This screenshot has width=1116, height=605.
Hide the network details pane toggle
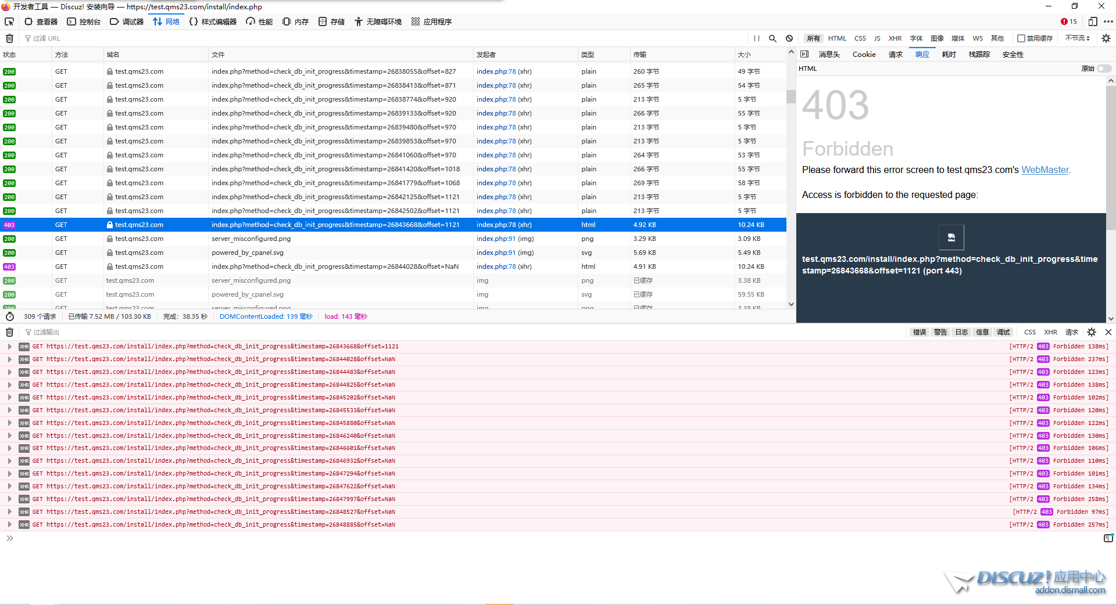pyautogui.click(x=804, y=54)
